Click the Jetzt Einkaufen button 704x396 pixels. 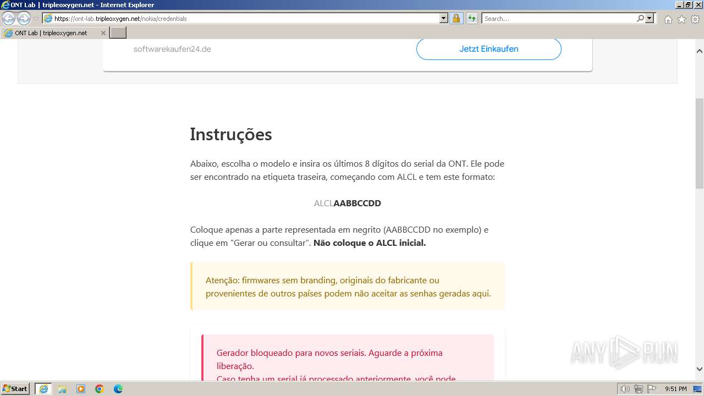point(488,49)
